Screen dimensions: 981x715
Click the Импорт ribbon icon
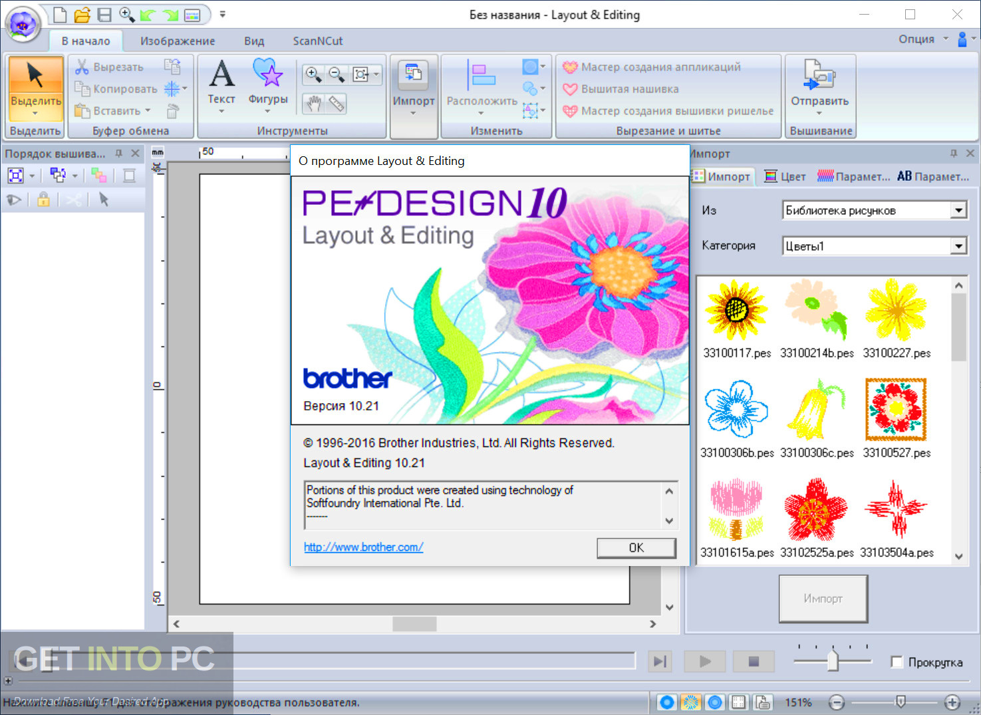tap(413, 74)
